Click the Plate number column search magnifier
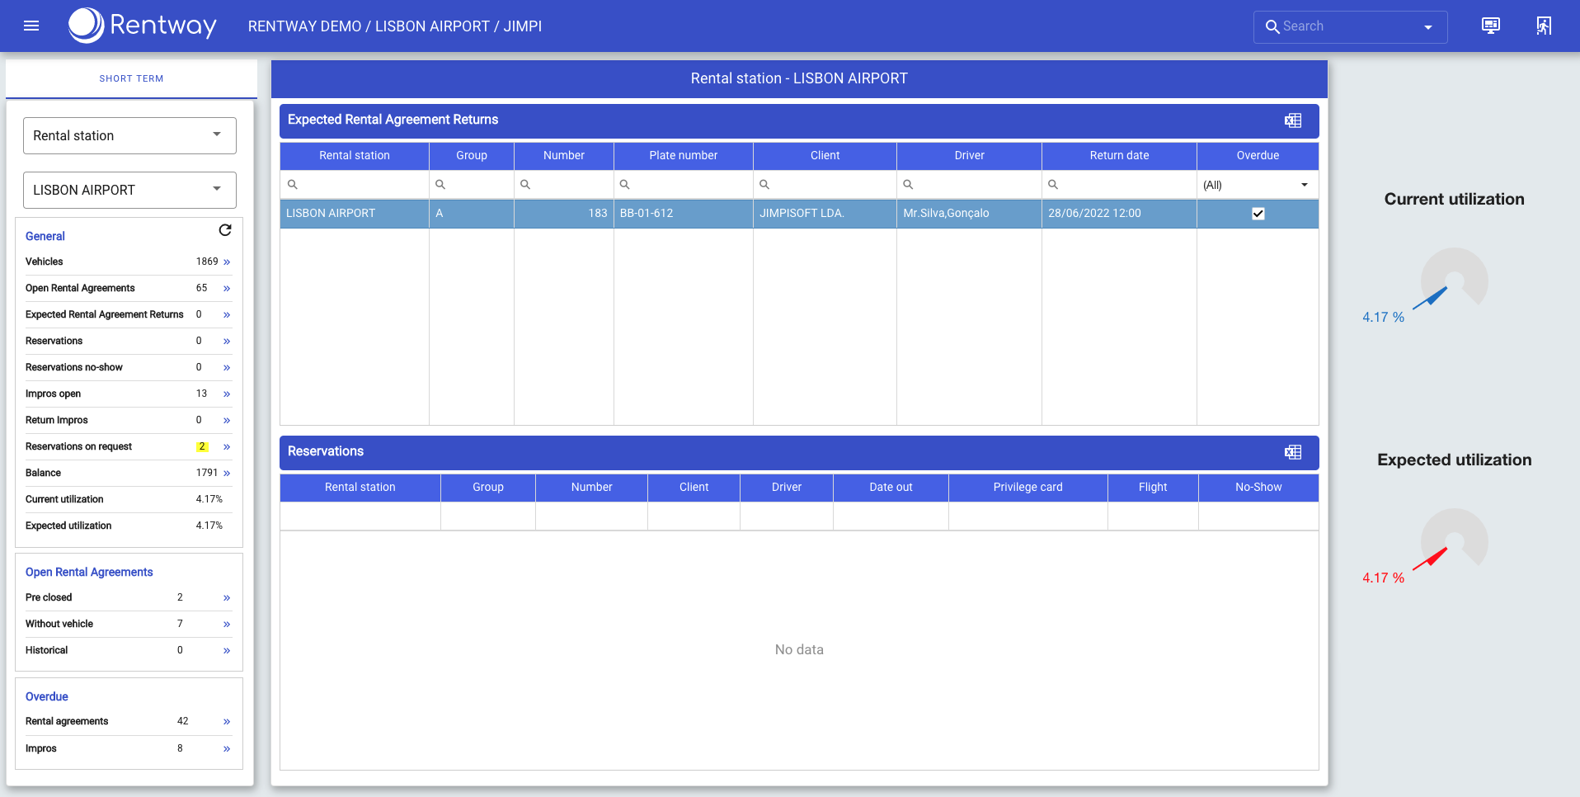 (627, 184)
